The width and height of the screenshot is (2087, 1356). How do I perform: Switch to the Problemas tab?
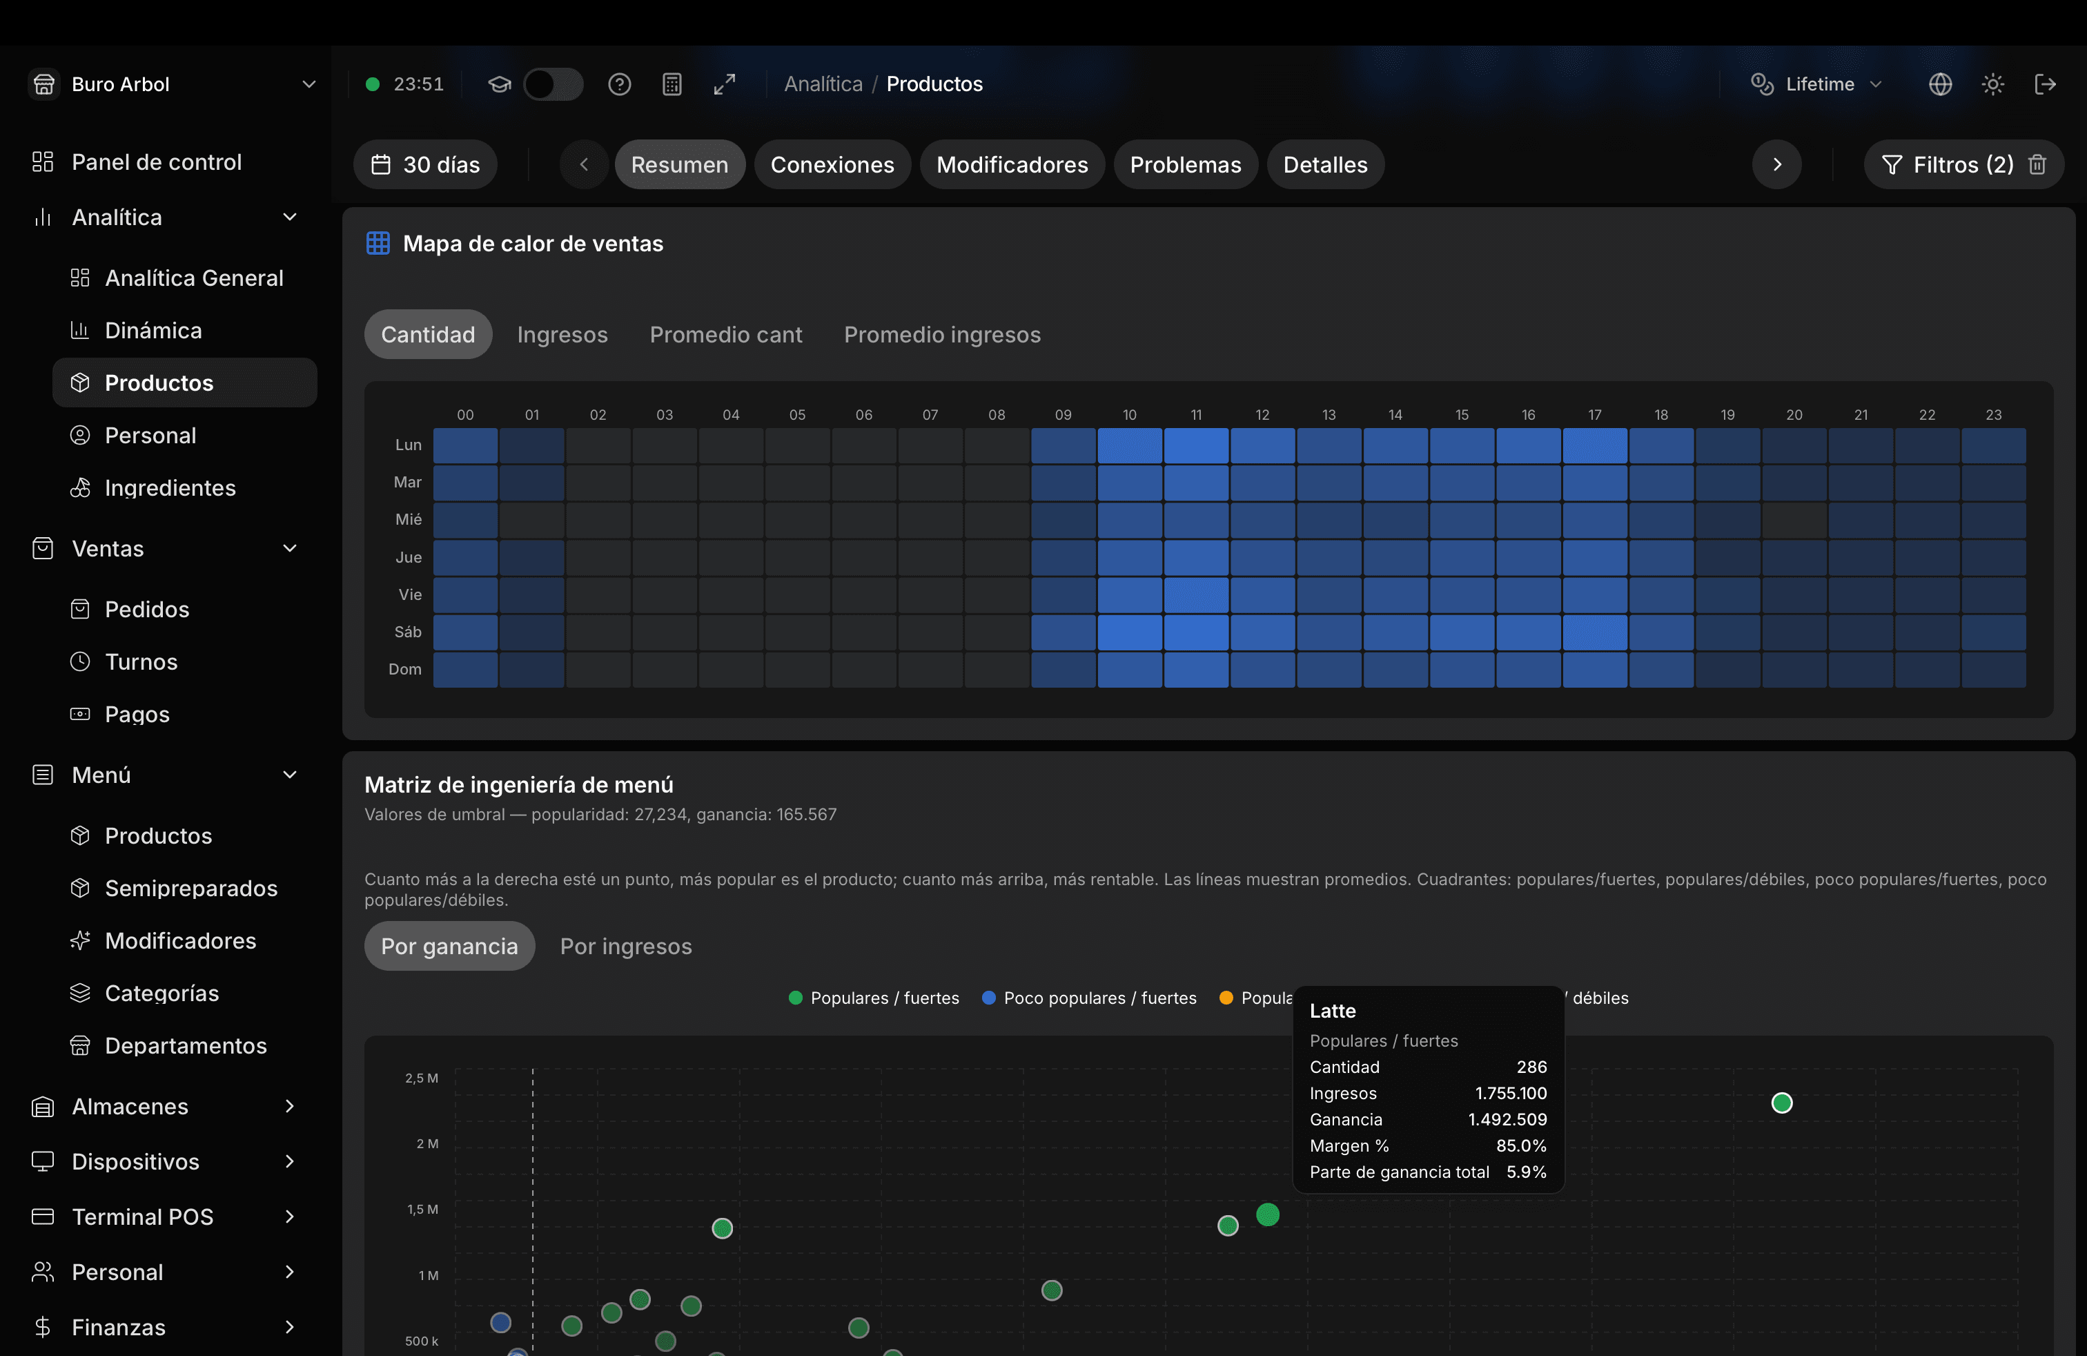tap(1186, 165)
